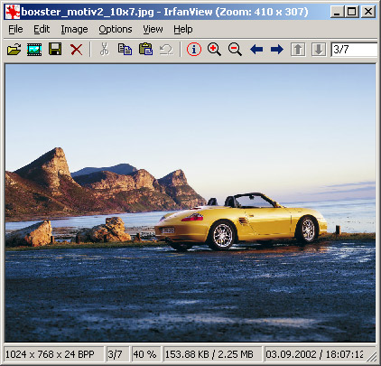Click the Save floppy disk icon
Image resolution: width=381 pixels, height=366 pixels.
click(x=55, y=49)
